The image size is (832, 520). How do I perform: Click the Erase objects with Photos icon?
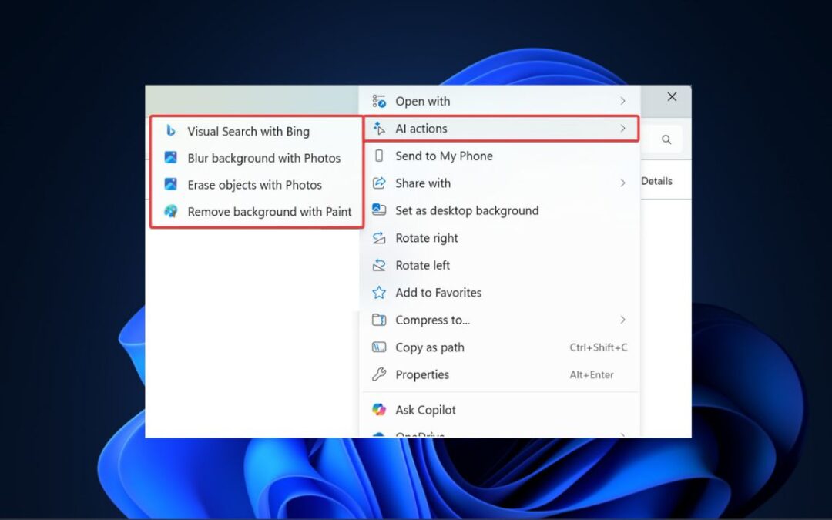[x=170, y=185]
